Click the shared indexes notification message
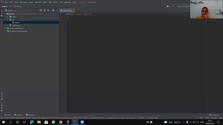 click(81, 118)
